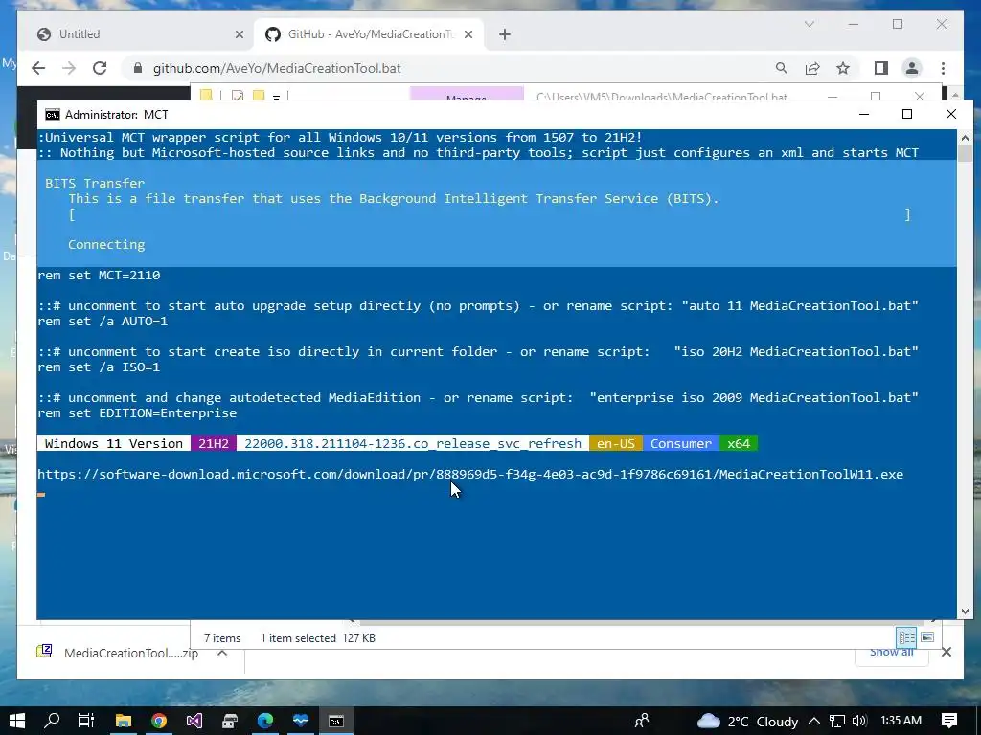Open network status tray icon
Screen dimensions: 981x735
coord(837,721)
